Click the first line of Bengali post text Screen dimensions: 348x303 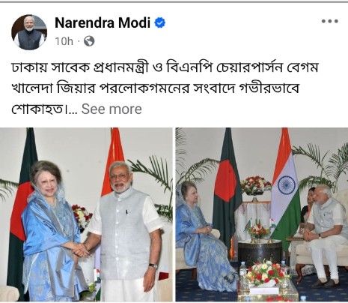(x=165, y=67)
